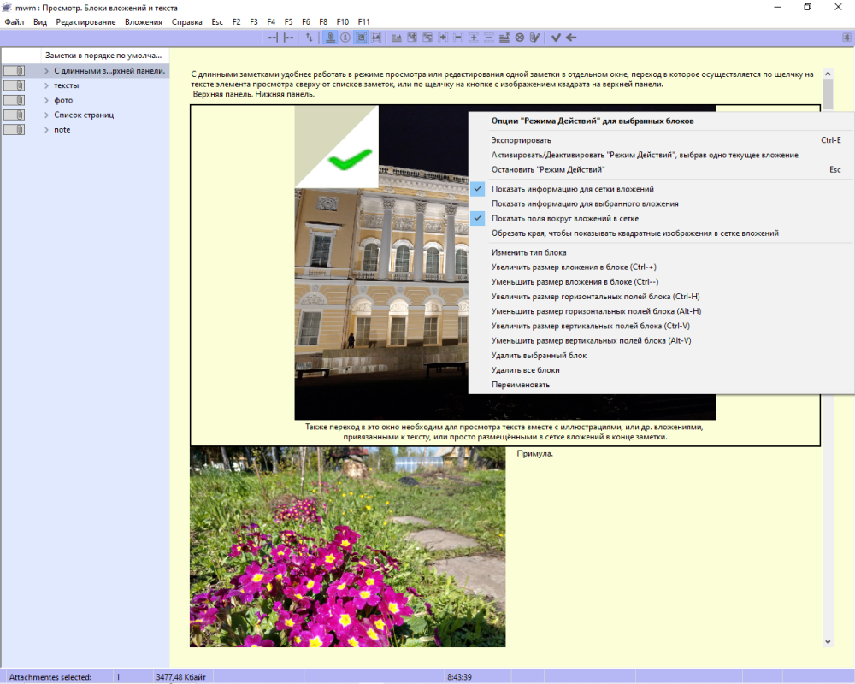
Task: Toggle 'Показать информацию для сетки вложений'
Action: coord(572,189)
